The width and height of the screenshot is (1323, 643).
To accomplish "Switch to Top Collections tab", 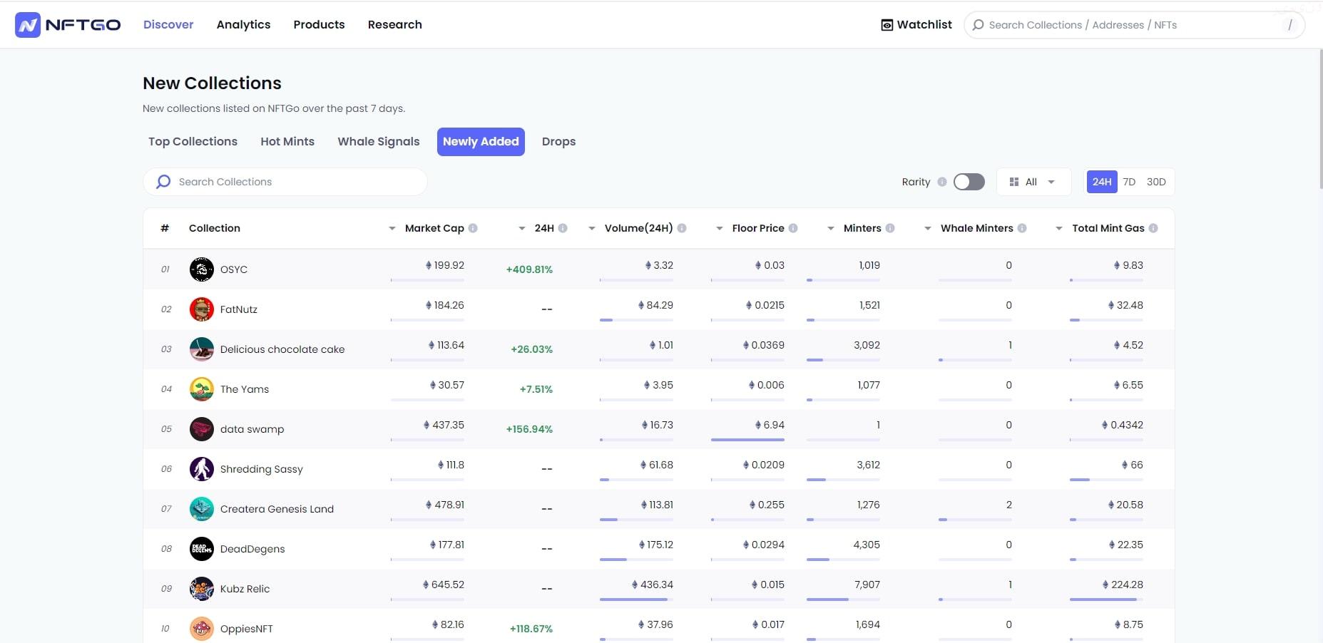I will coord(193,142).
